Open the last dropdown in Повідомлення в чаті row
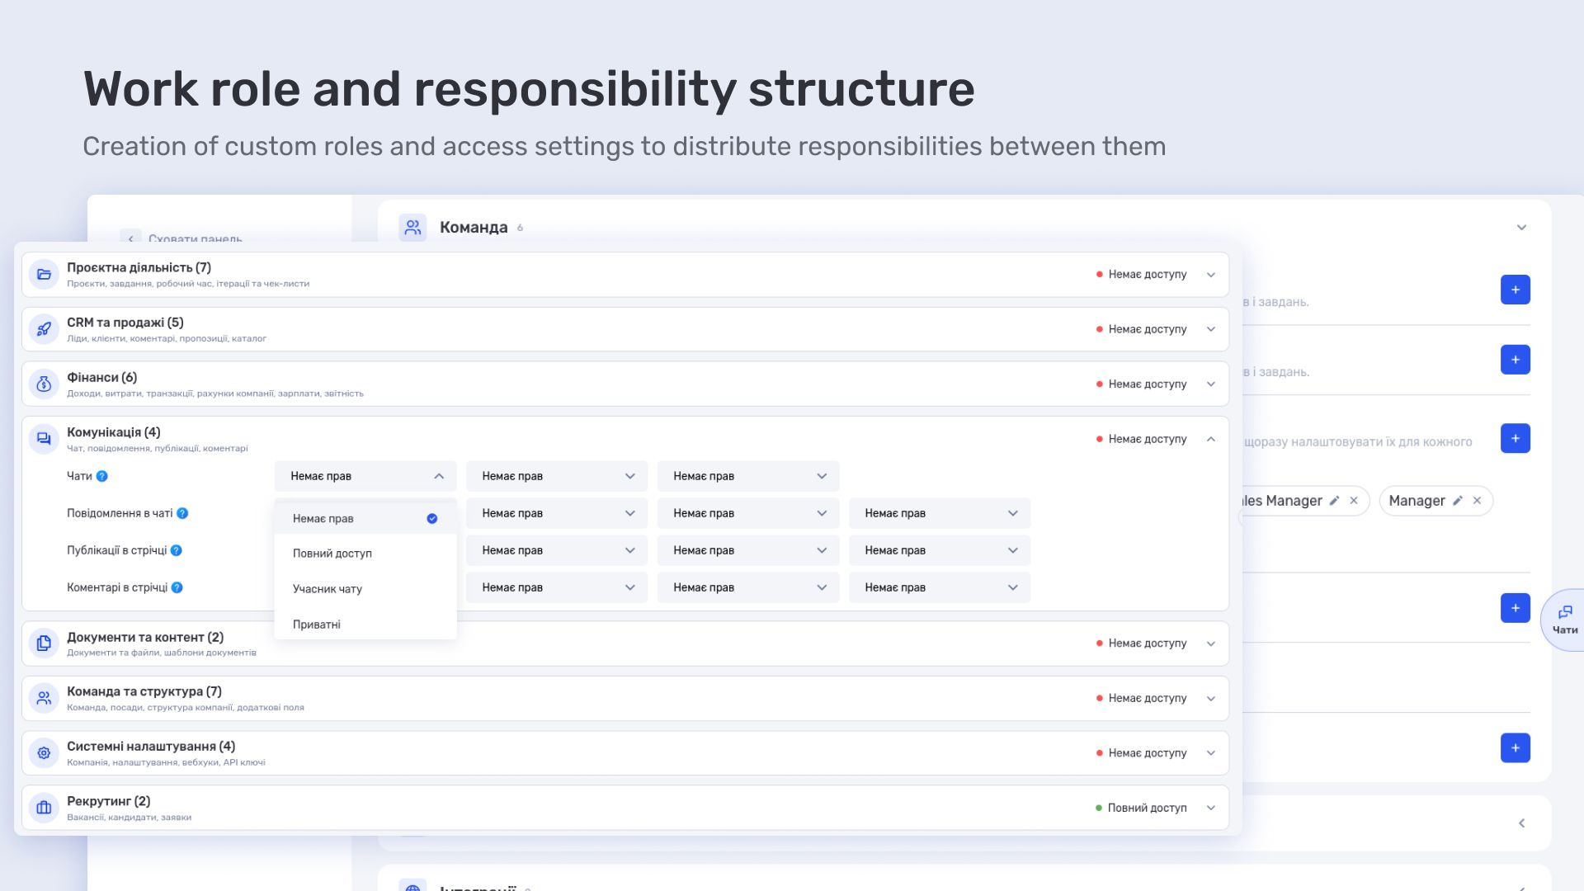This screenshot has height=891, width=1584. [940, 513]
